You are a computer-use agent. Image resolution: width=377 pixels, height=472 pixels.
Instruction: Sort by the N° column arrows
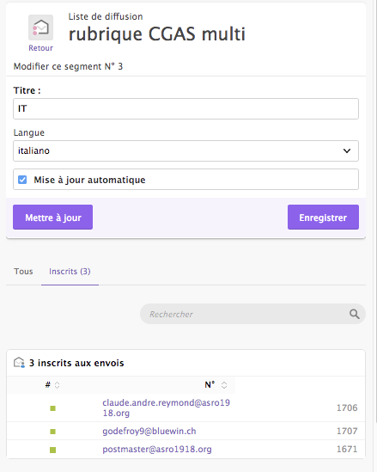[224, 384]
